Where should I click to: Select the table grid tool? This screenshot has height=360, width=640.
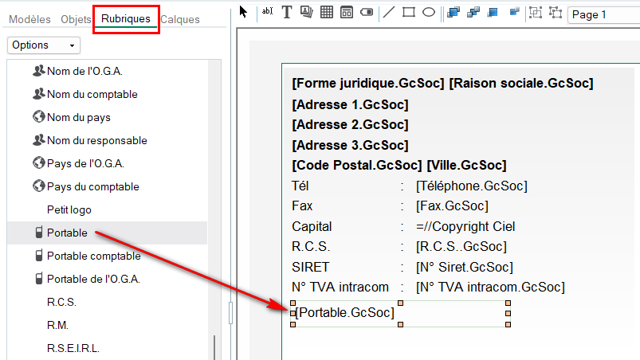click(x=327, y=12)
